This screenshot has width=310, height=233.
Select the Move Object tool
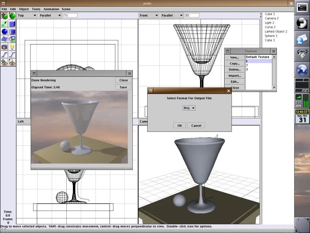point(4,16)
